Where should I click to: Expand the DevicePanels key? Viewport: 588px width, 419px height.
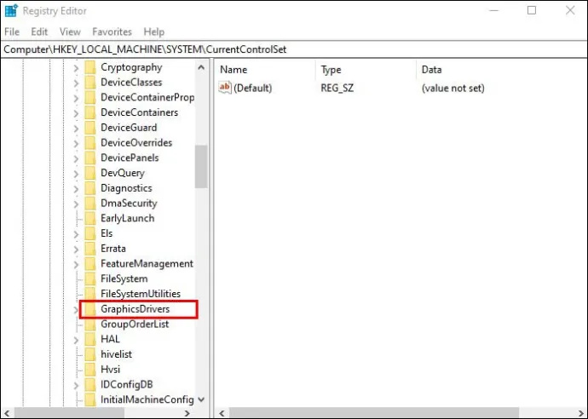[76, 159]
